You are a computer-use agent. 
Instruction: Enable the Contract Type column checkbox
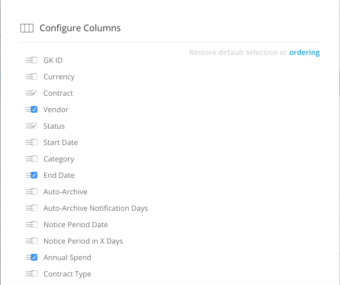point(34,274)
